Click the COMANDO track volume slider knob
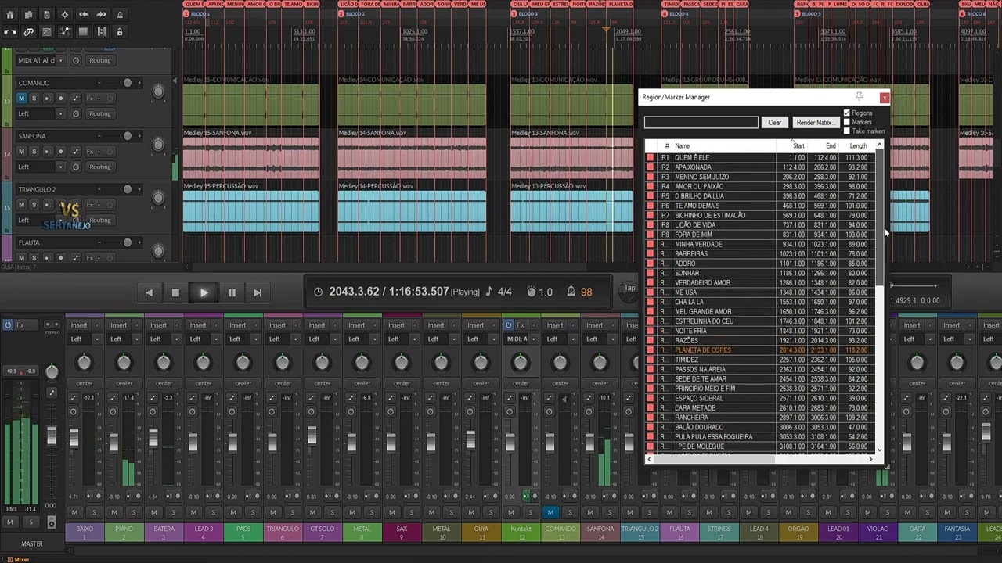The image size is (1002, 563). [128, 83]
